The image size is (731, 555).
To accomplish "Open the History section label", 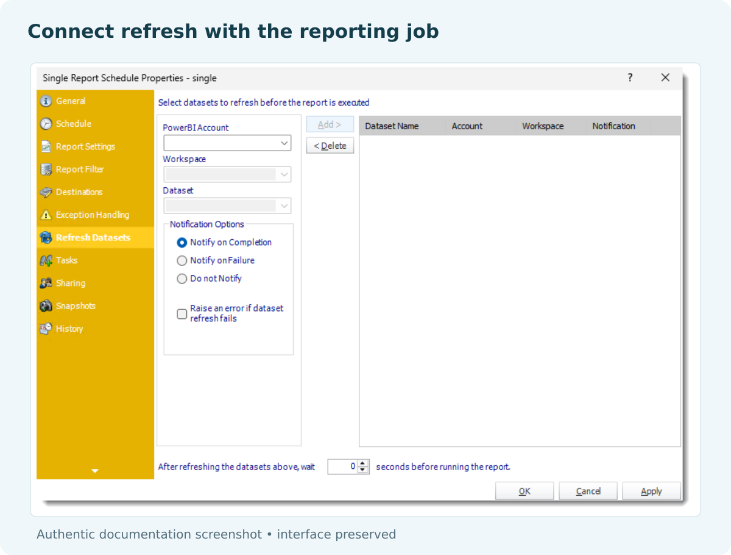I will tap(69, 329).
